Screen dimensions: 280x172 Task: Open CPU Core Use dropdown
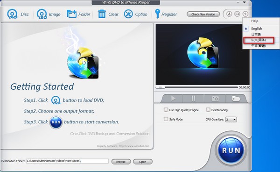[231, 120]
